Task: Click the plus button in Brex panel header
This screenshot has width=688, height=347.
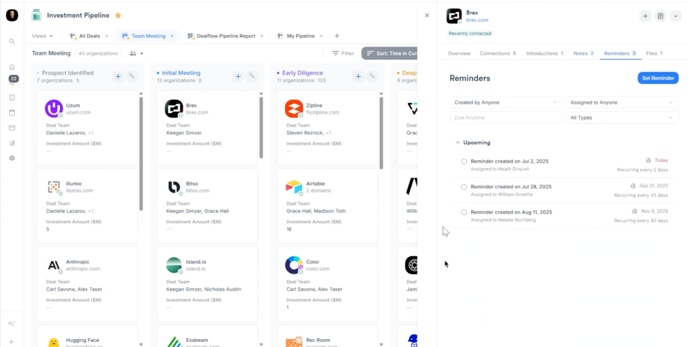Action: tap(645, 16)
